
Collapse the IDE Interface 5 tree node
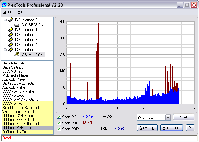(5, 50)
